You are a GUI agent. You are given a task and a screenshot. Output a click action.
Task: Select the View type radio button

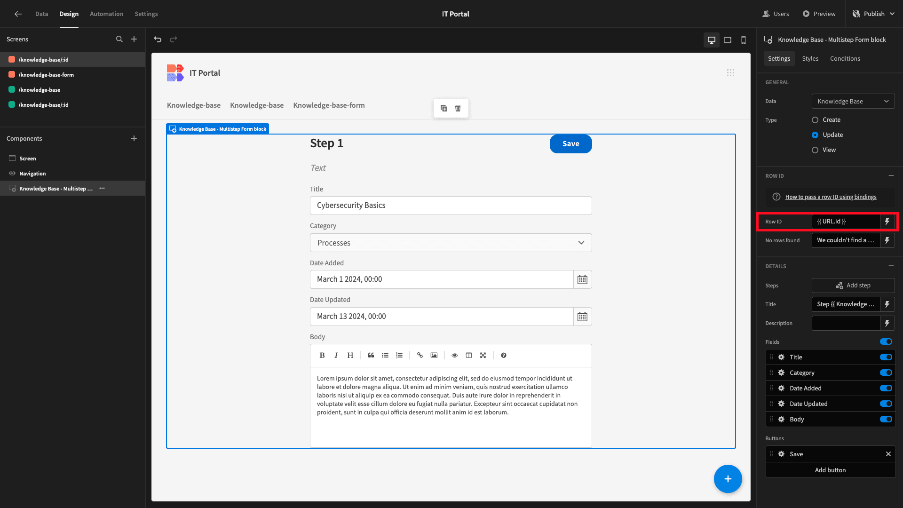click(x=815, y=150)
